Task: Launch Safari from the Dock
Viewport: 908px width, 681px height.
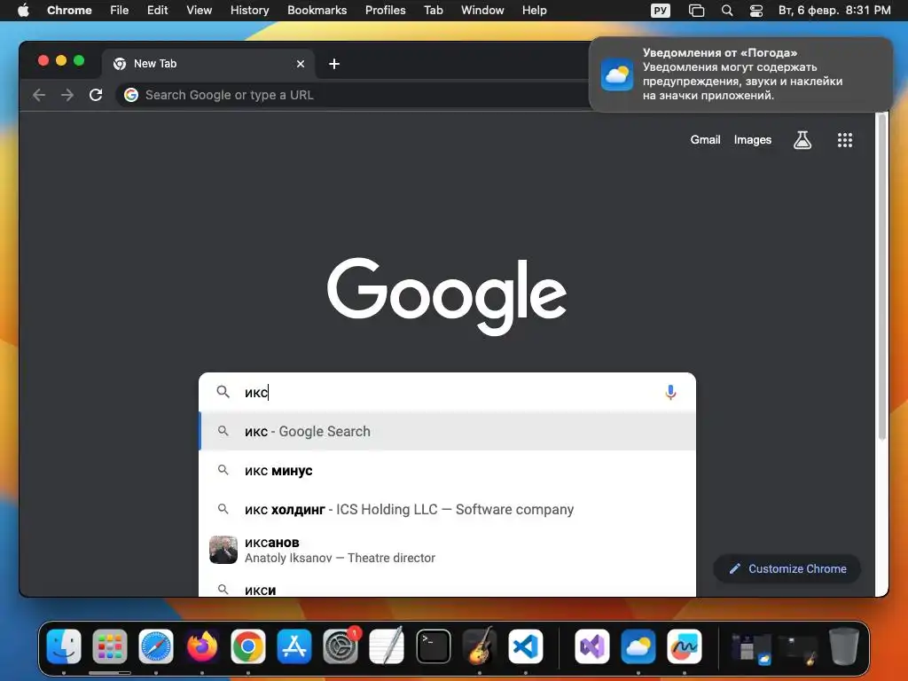Action: click(156, 646)
